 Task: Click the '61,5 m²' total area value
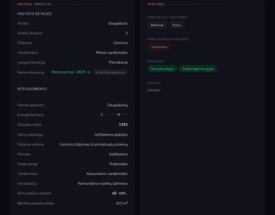122,203
